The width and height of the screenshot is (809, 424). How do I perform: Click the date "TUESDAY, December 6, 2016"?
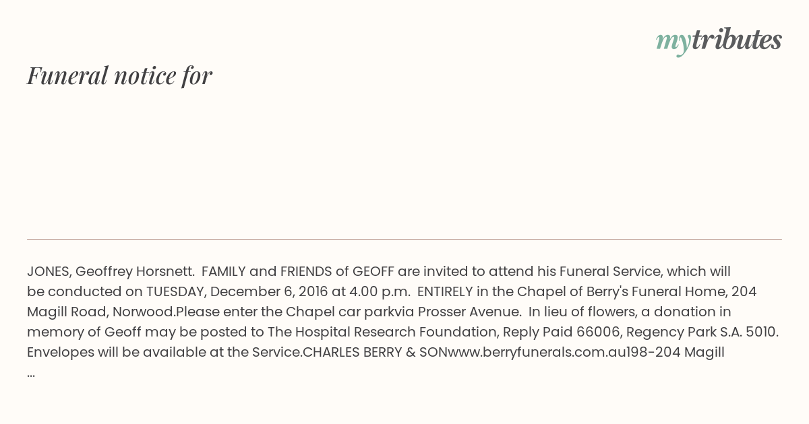click(237, 292)
